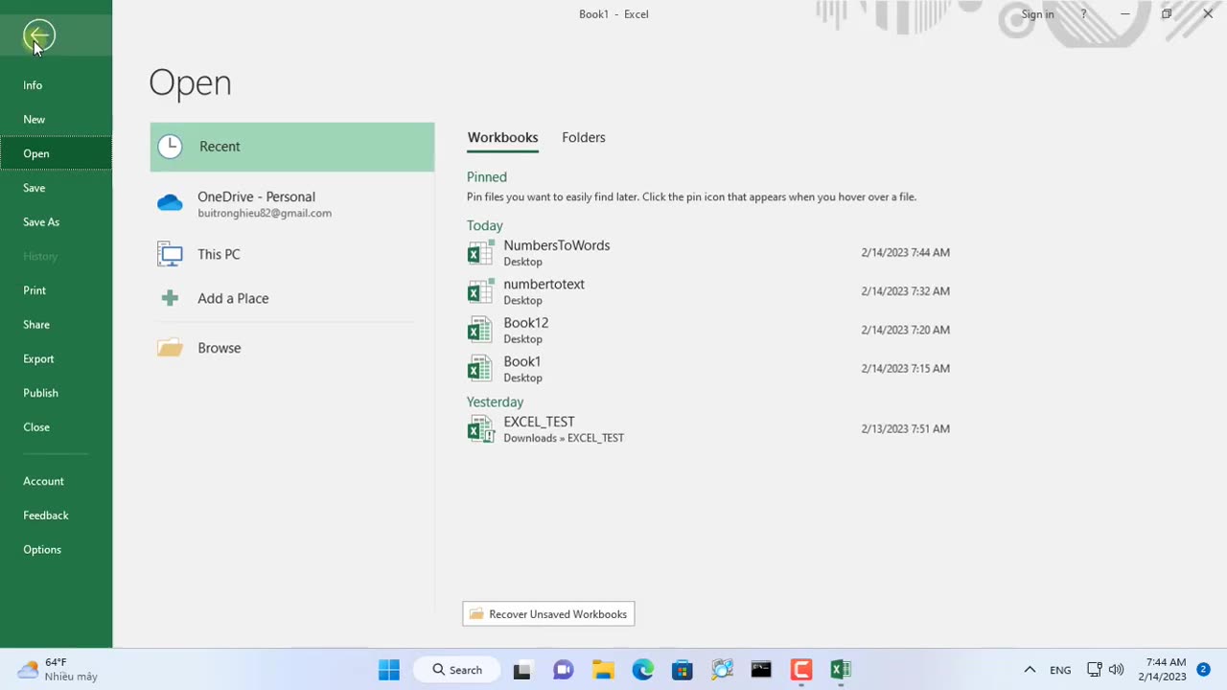The width and height of the screenshot is (1227, 690).
Task: Click the OneDrive cloud icon
Action: (170, 203)
